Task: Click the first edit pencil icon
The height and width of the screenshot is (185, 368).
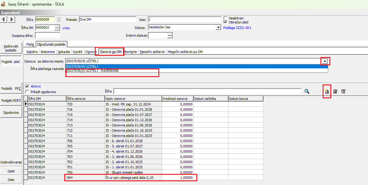Action: pyautogui.click(x=335, y=91)
